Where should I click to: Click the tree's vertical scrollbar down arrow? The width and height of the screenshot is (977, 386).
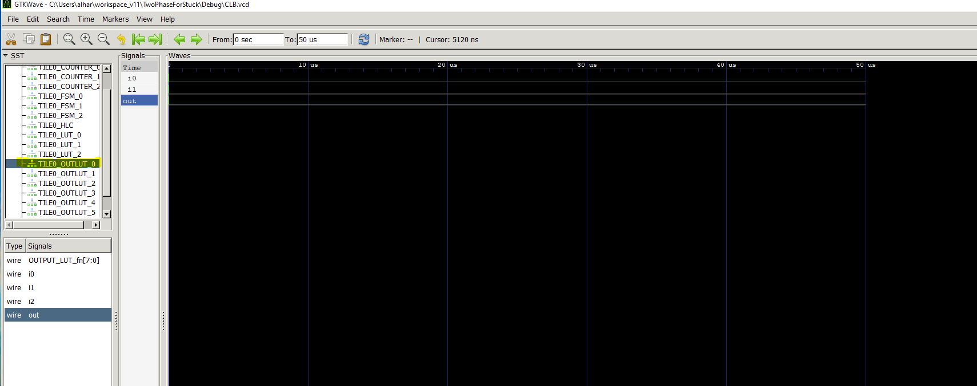click(106, 214)
